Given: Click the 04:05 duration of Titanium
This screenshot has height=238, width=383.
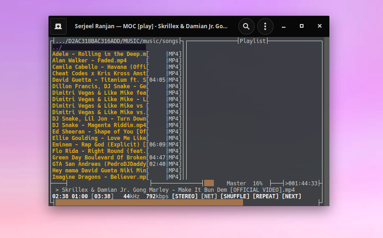Looking at the screenshot, I should [x=157, y=80].
